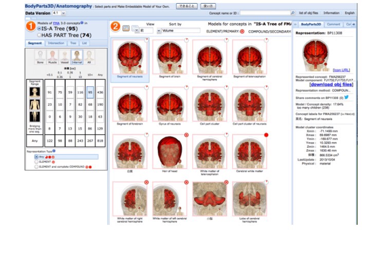Switch to the Comment tab
The image size is (372, 253).
pyautogui.click(x=333, y=25)
